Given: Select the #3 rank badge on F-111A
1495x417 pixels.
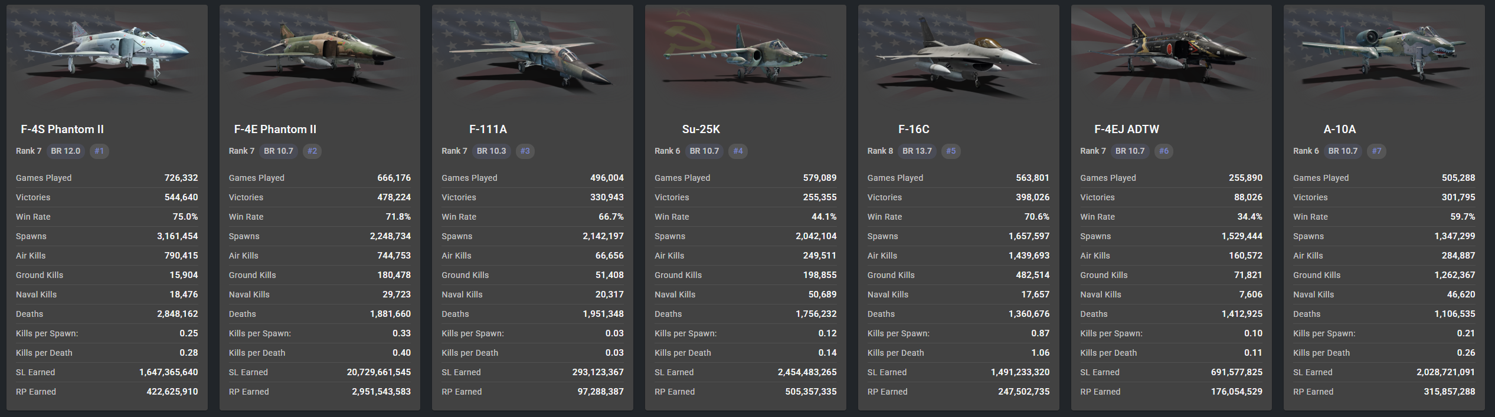Looking at the screenshot, I should click(525, 151).
